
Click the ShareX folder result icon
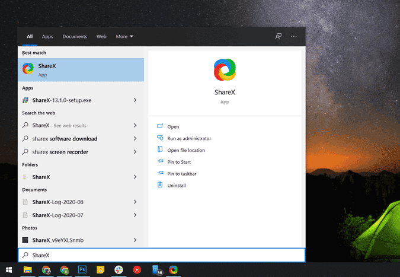(x=25, y=177)
